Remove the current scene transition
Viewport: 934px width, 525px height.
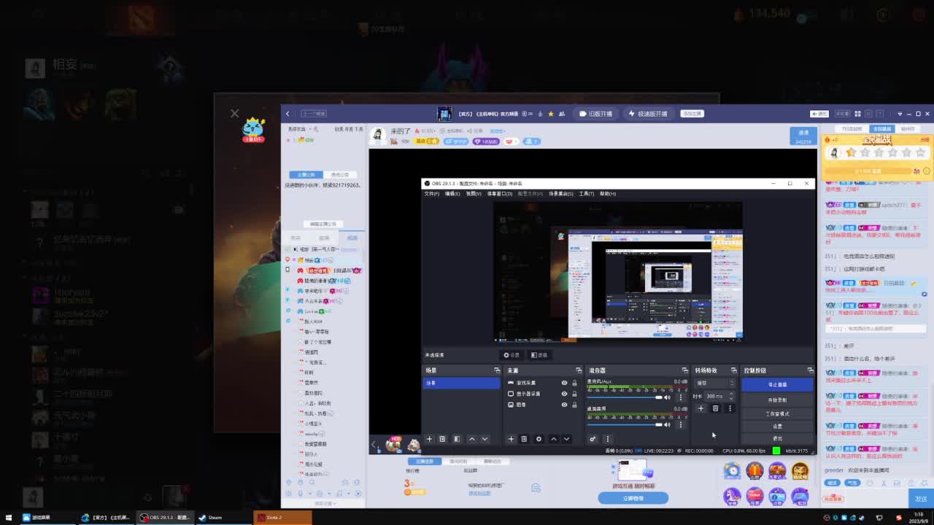(x=715, y=408)
